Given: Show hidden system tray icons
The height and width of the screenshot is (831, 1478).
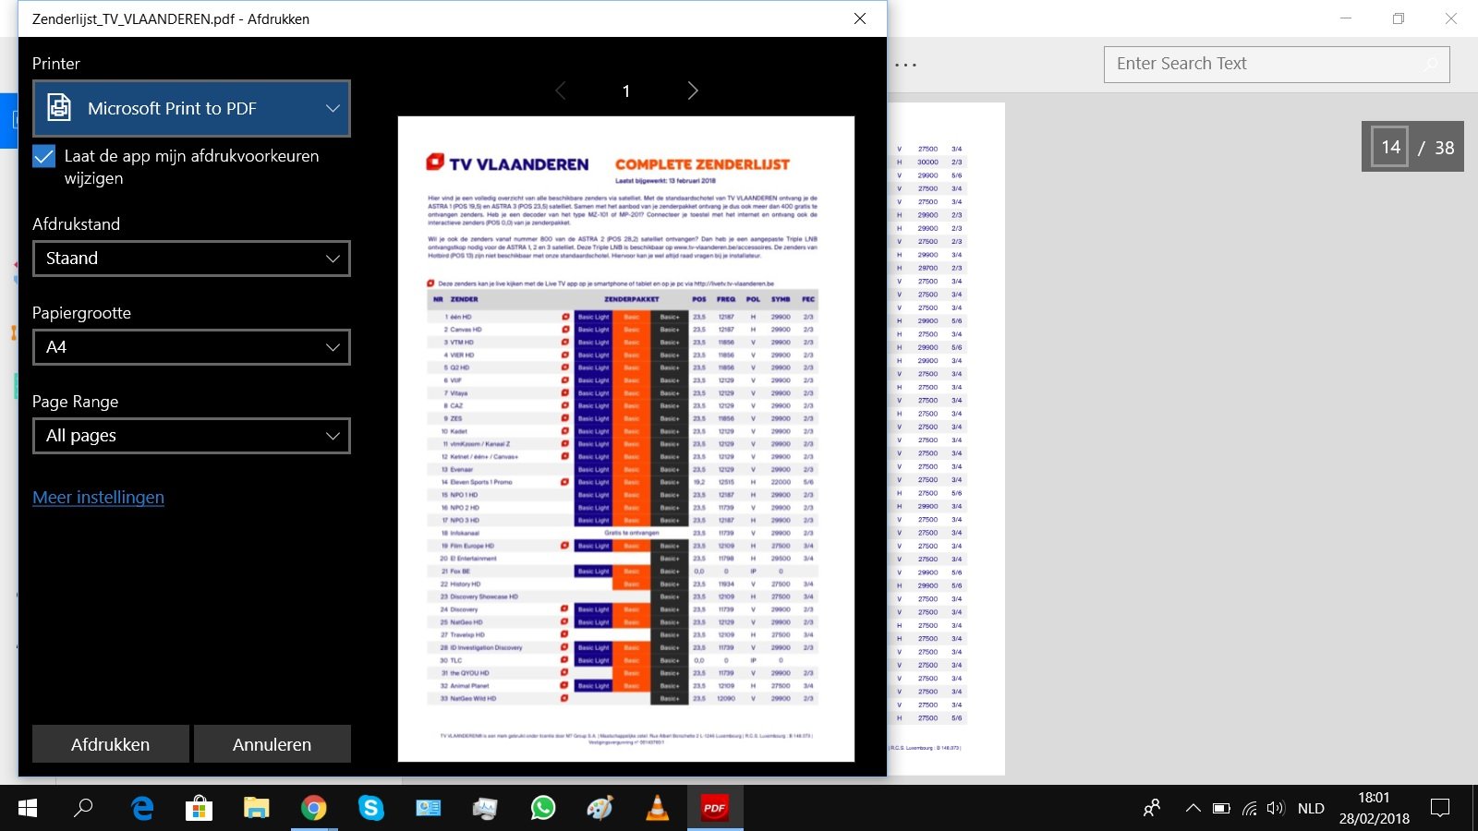Looking at the screenshot, I should pos(1193,809).
